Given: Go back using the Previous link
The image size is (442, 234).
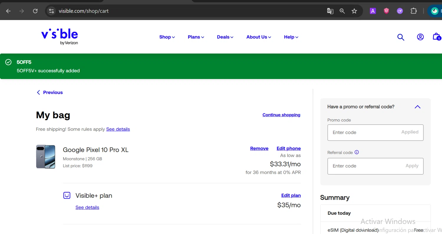Looking at the screenshot, I should 50,93.
